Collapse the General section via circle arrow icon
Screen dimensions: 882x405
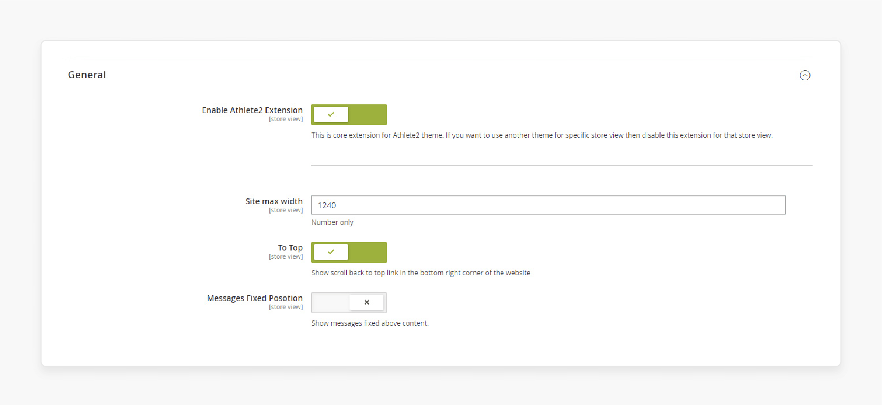pos(805,75)
